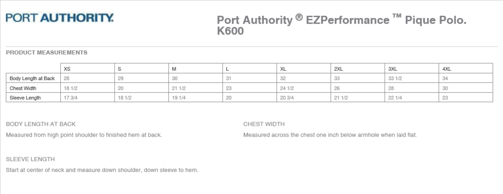
Task: Select the 4XL size column header
Action: (466, 69)
